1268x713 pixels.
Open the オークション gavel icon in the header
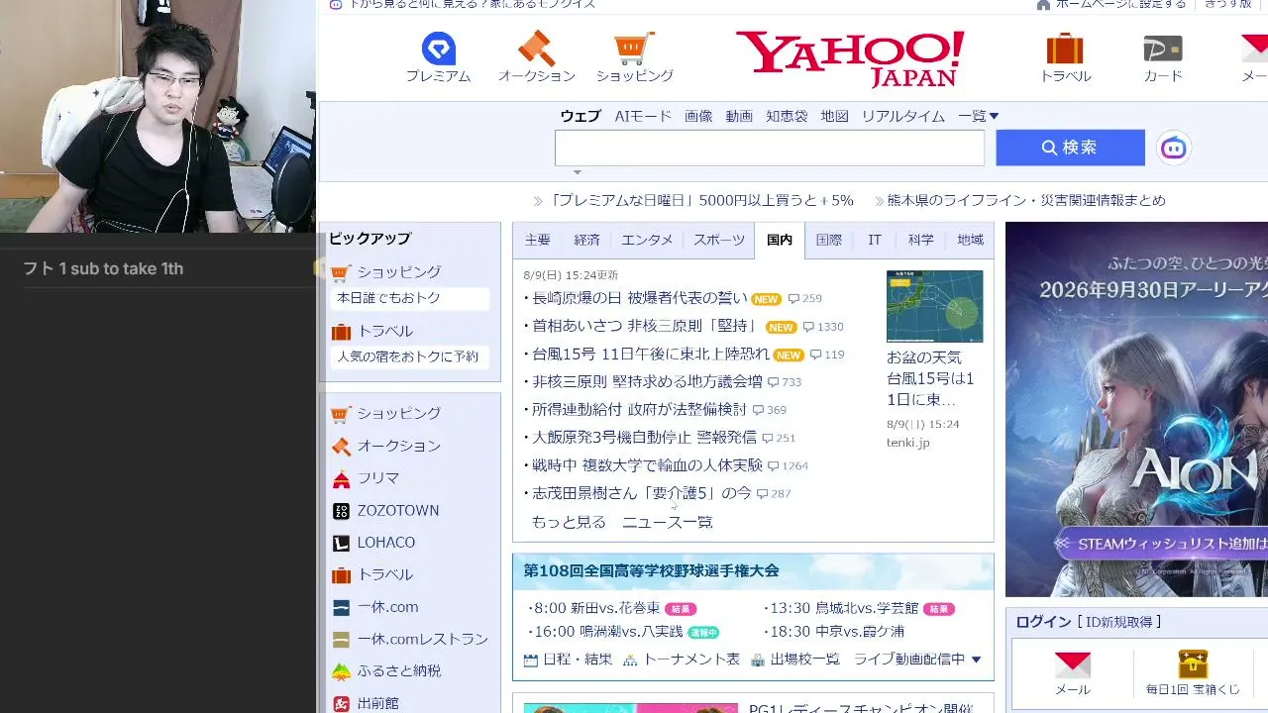coord(536,49)
